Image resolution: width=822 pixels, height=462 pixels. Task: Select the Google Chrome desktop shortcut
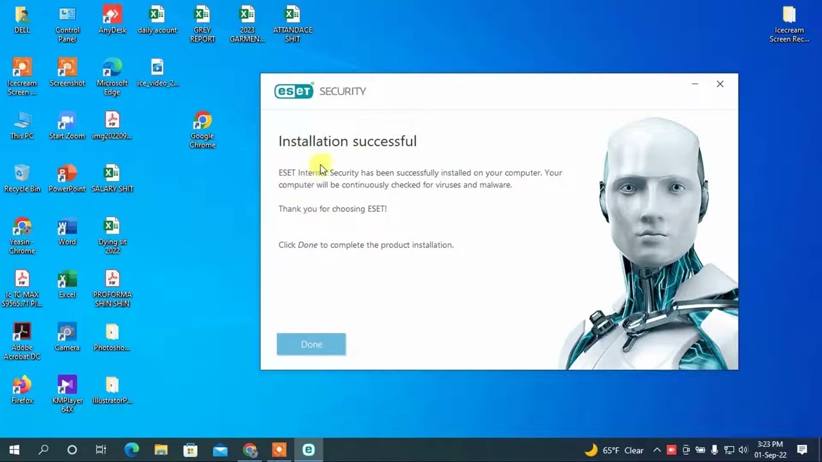pos(202,130)
